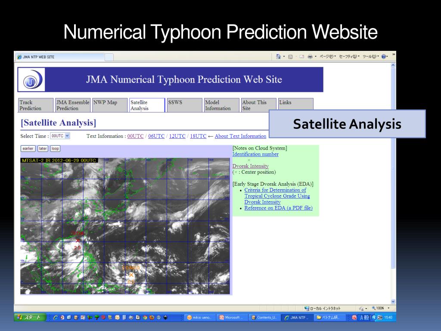Open Criteria for Determination of Tropical Cyclone Grade link

(277, 196)
